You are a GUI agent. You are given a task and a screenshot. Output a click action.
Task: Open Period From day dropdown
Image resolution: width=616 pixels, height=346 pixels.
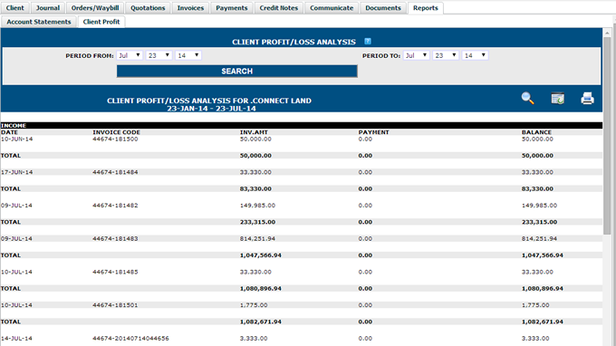click(159, 55)
